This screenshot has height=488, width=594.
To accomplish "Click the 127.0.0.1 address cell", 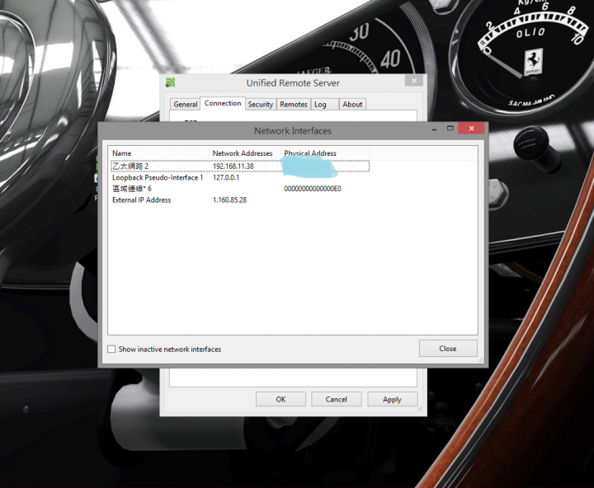I will point(226,177).
